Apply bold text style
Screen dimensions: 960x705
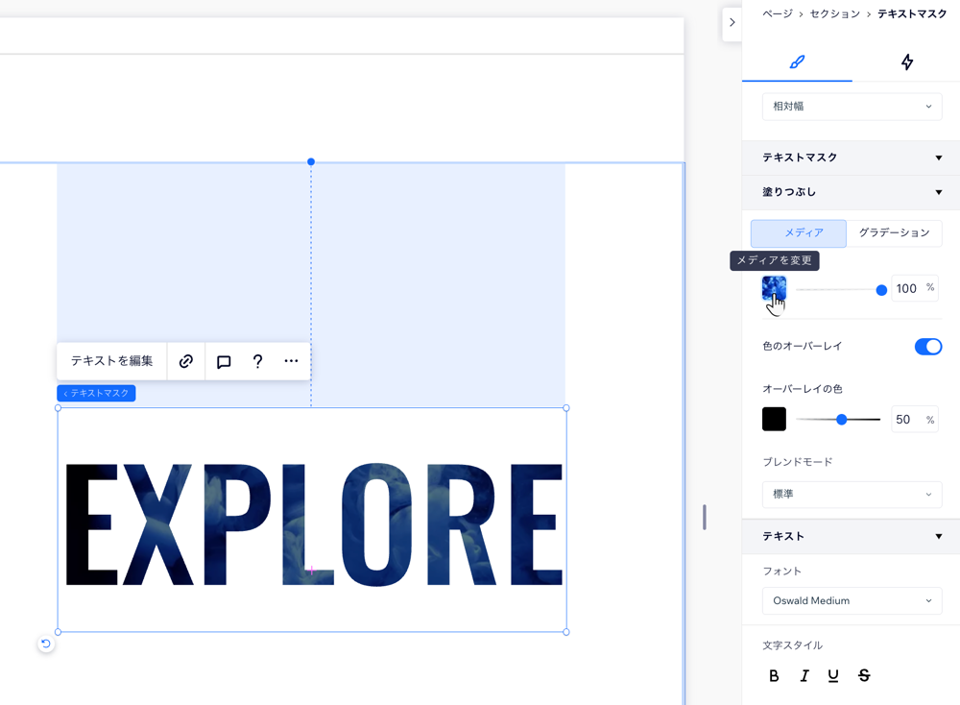pos(774,675)
